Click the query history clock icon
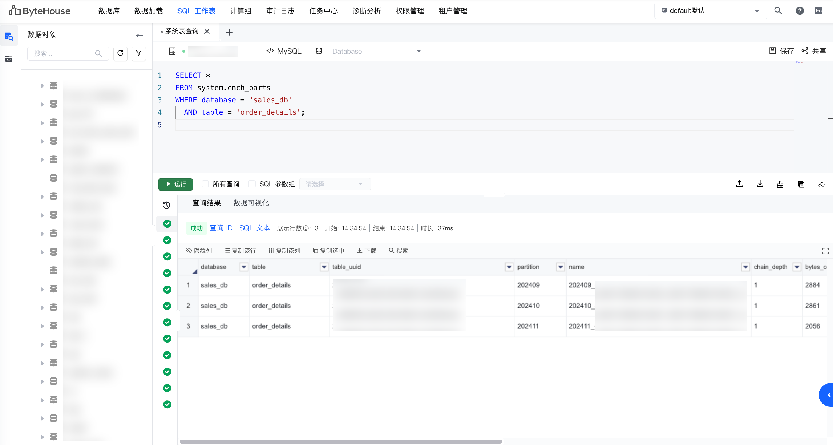833x445 pixels. 167,205
